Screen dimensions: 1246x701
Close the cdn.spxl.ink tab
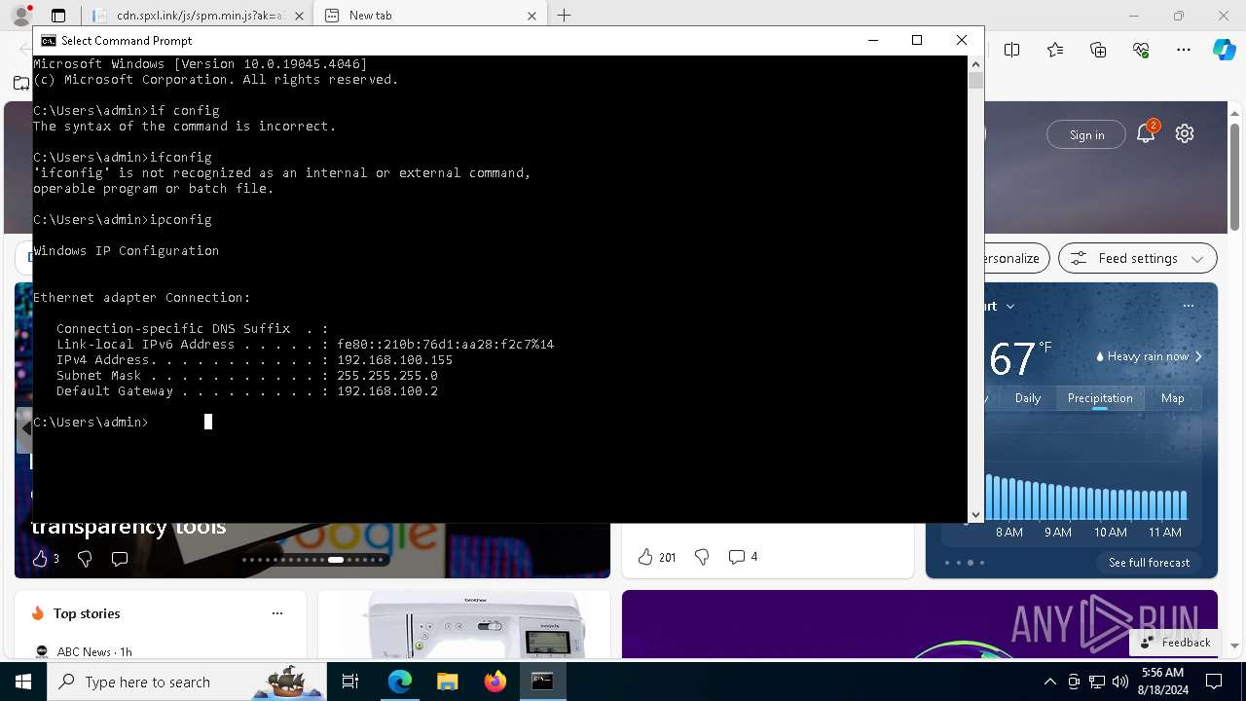pyautogui.click(x=298, y=16)
